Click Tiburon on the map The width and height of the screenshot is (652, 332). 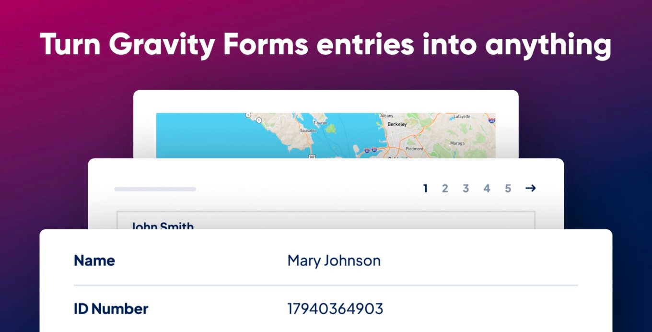[320, 123]
